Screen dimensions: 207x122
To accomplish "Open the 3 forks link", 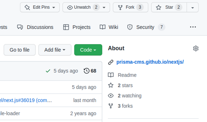I will pyautogui.click(x=125, y=106).
